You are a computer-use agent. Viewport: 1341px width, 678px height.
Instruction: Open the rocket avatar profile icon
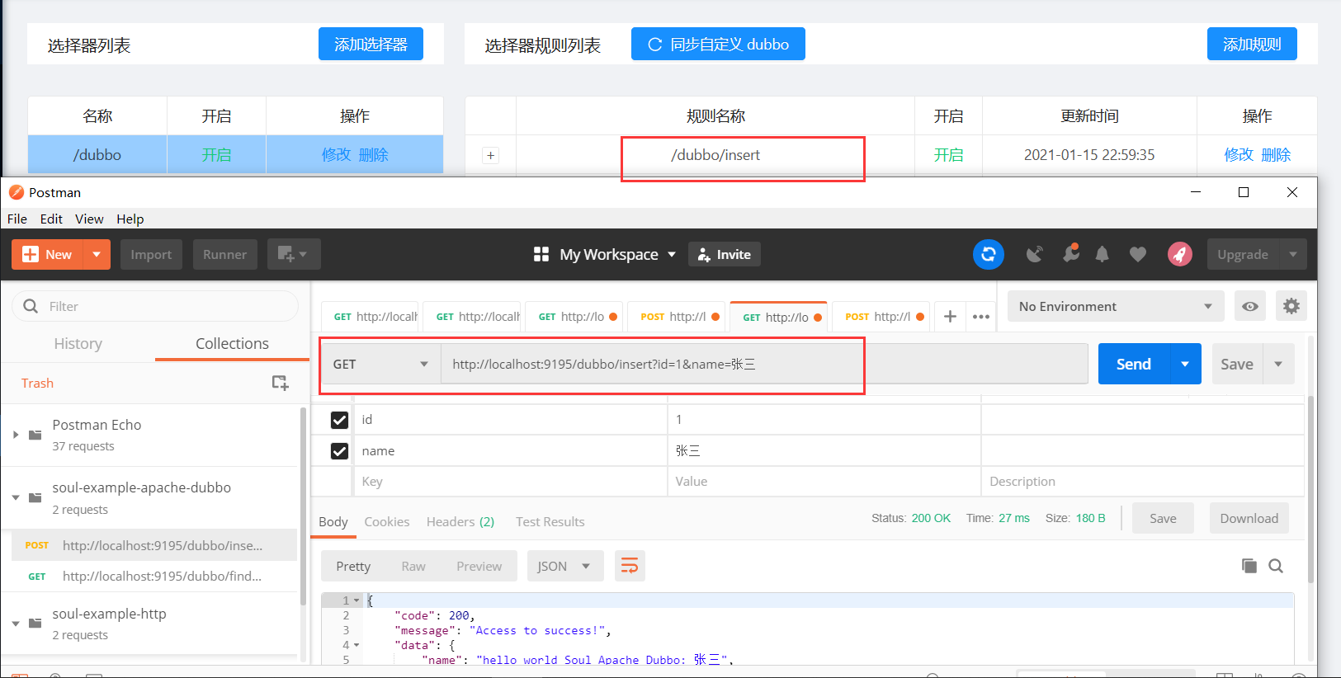[1180, 254]
